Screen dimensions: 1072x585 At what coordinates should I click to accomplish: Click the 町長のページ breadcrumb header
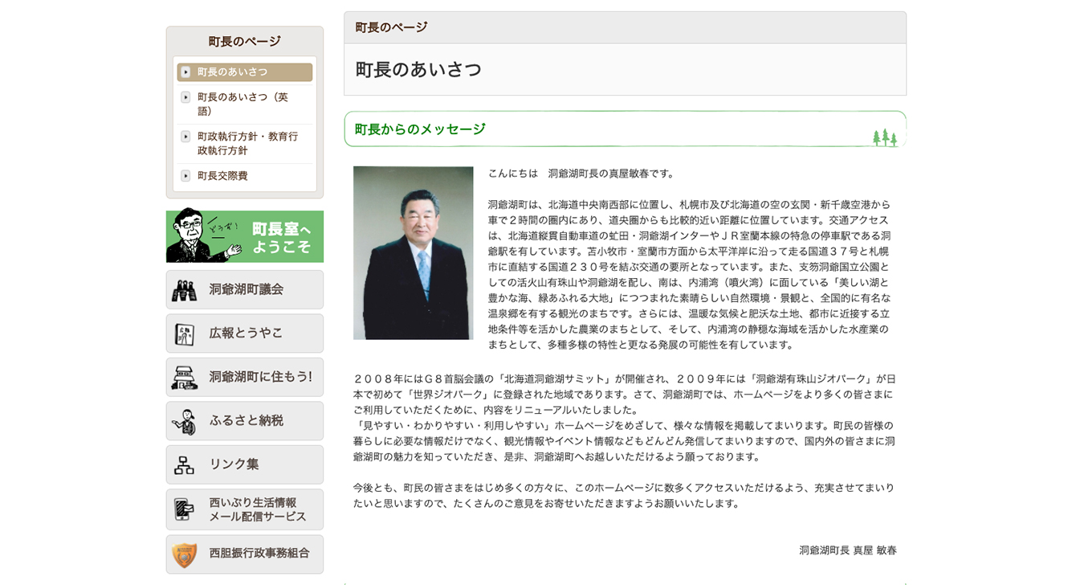point(391,27)
